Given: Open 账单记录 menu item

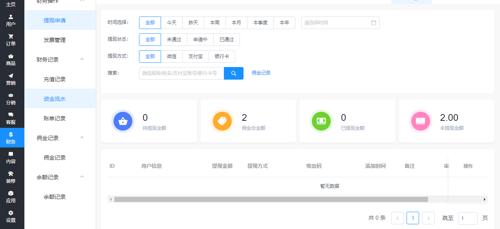Looking at the screenshot, I should 60,118.
